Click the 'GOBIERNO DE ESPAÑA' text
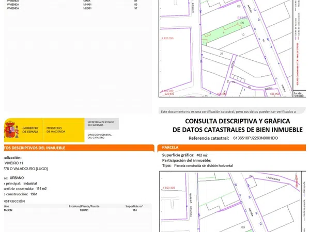This screenshot has height=232, width=310. pos(30,130)
